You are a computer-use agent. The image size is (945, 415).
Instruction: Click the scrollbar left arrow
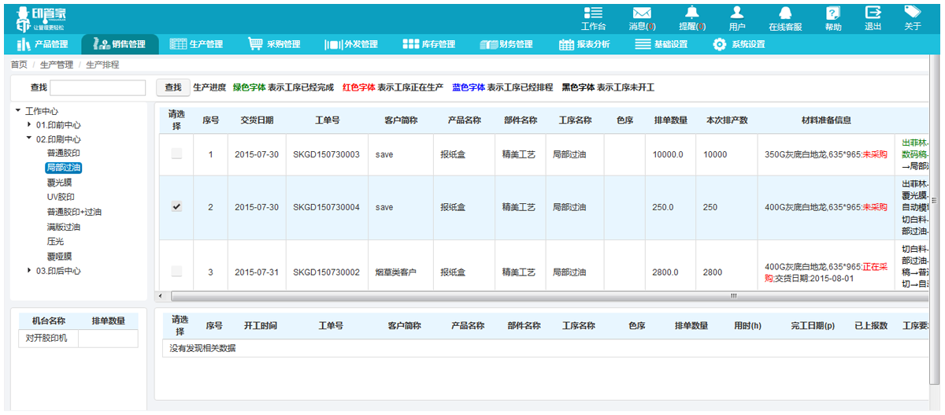[x=161, y=296]
